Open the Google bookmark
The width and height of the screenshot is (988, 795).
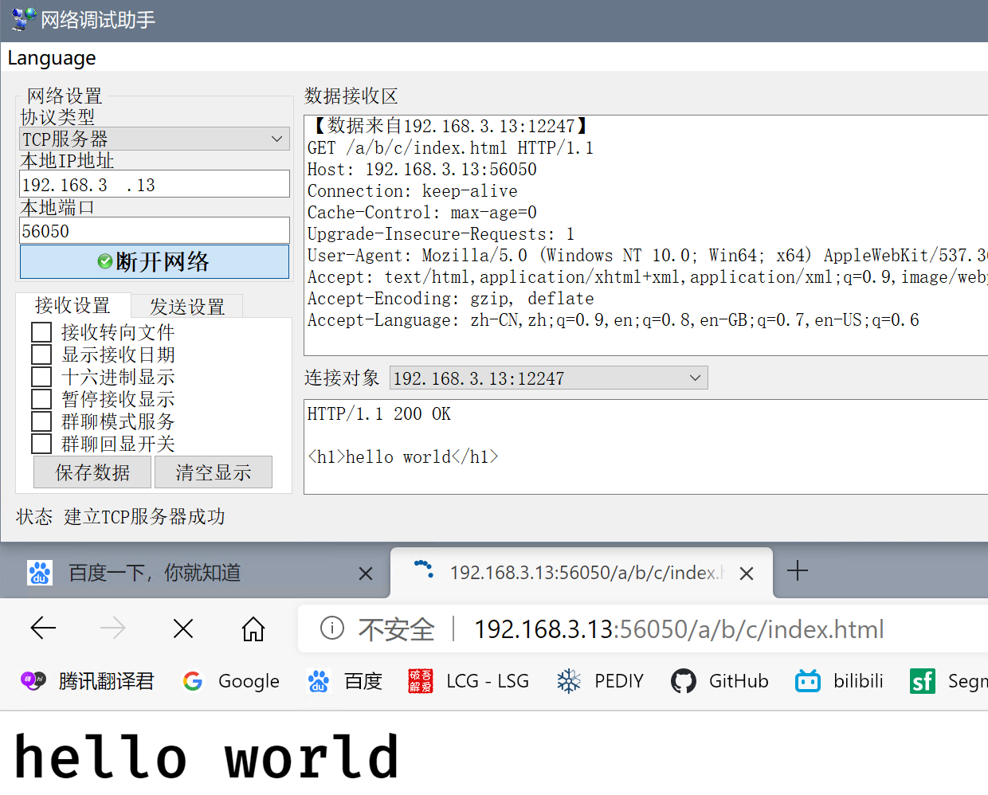(231, 681)
